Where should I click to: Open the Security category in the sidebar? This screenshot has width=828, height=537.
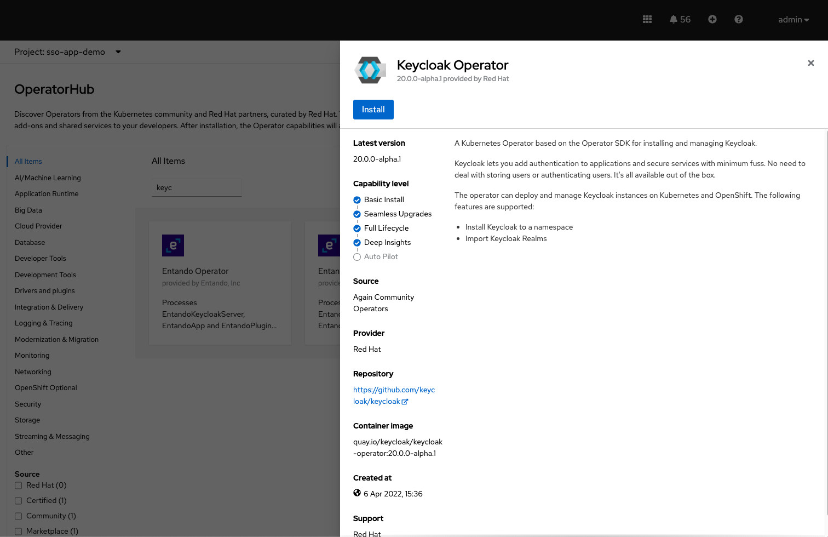tap(28, 404)
